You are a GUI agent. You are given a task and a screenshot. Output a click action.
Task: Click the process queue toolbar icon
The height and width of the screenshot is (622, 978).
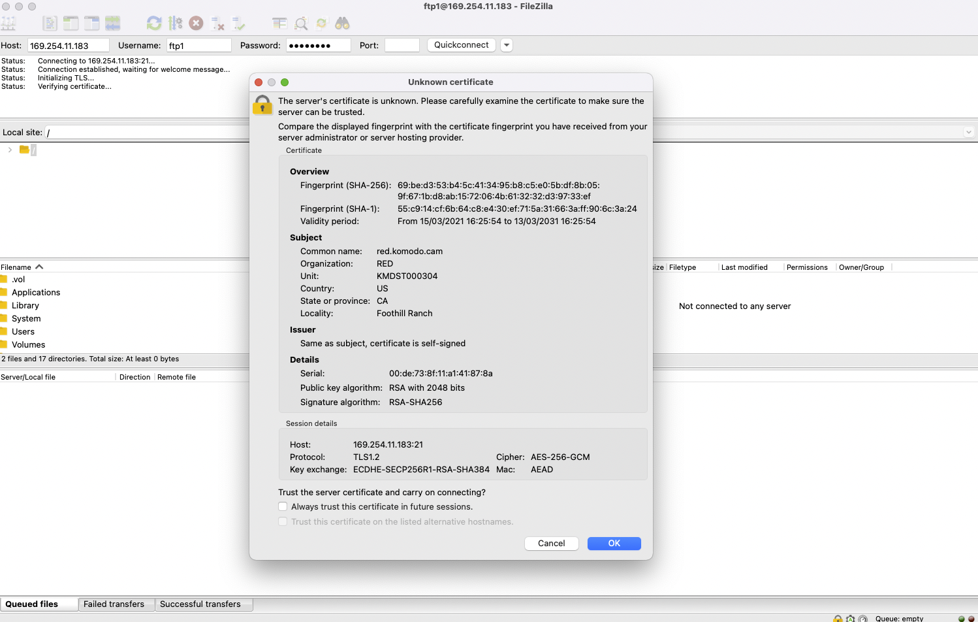(x=175, y=24)
